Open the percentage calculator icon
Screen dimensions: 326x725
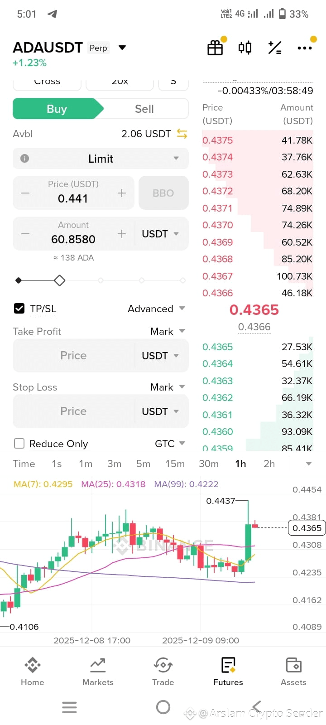click(275, 48)
